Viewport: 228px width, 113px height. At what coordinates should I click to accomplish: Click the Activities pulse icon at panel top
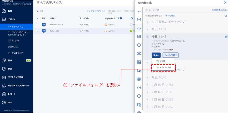coord(139,11)
